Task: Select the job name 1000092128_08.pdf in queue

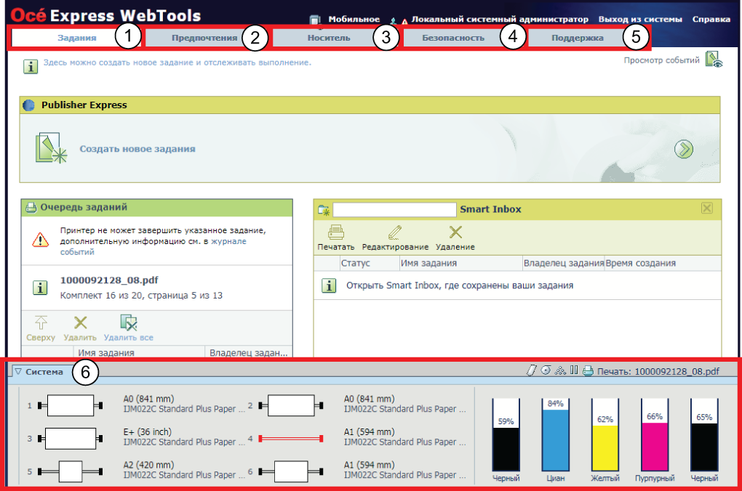Action: click(109, 280)
